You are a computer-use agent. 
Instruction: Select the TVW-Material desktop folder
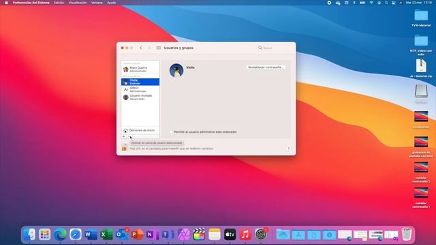pos(421,18)
